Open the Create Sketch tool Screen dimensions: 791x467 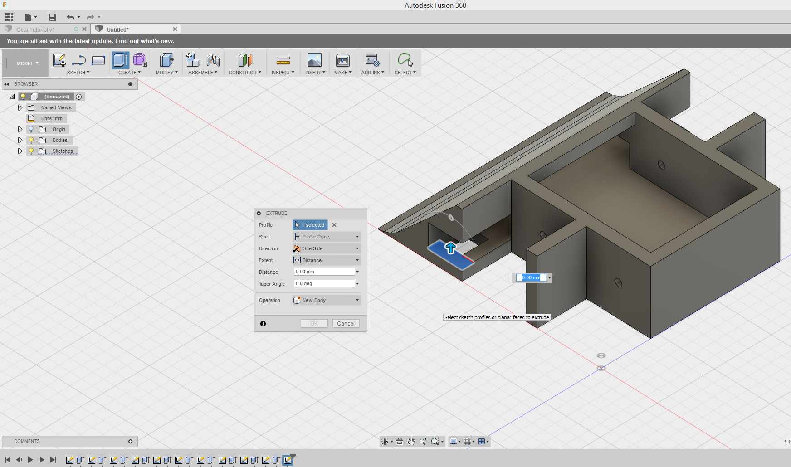point(59,60)
